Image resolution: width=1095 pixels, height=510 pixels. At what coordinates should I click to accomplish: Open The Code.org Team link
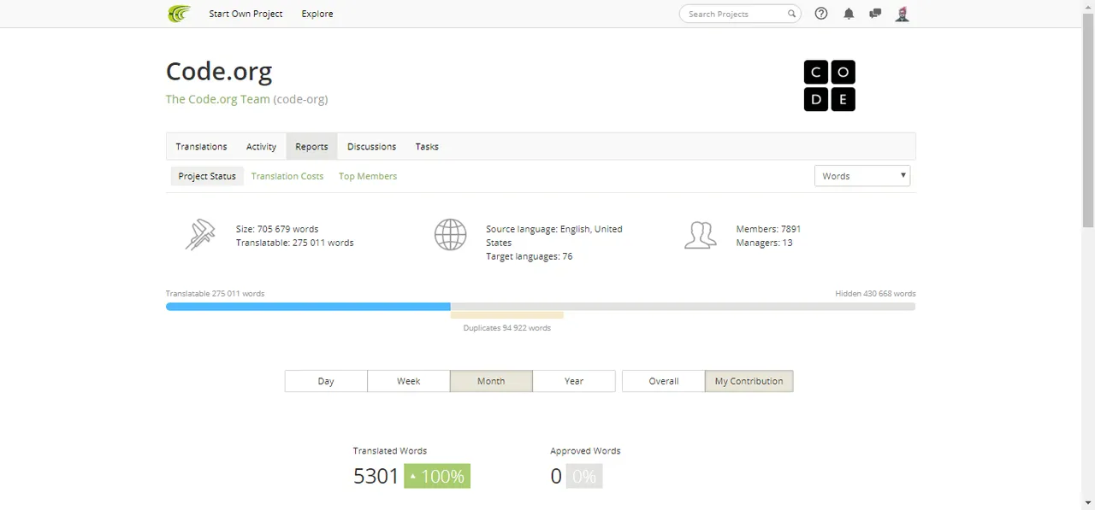(x=217, y=99)
